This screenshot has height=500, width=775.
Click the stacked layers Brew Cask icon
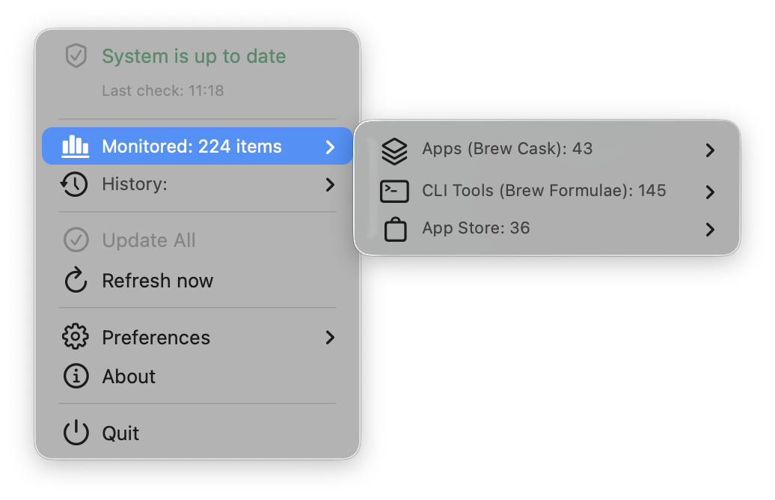tap(394, 150)
